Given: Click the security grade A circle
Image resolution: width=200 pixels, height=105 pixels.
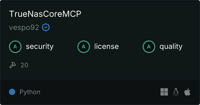Looking at the screenshot, I should click(x=15, y=46).
